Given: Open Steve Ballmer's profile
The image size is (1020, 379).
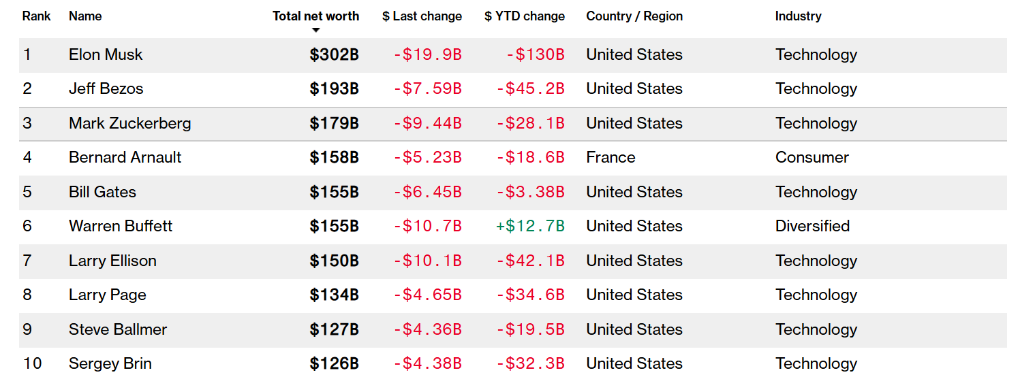Looking at the screenshot, I should point(117,330).
